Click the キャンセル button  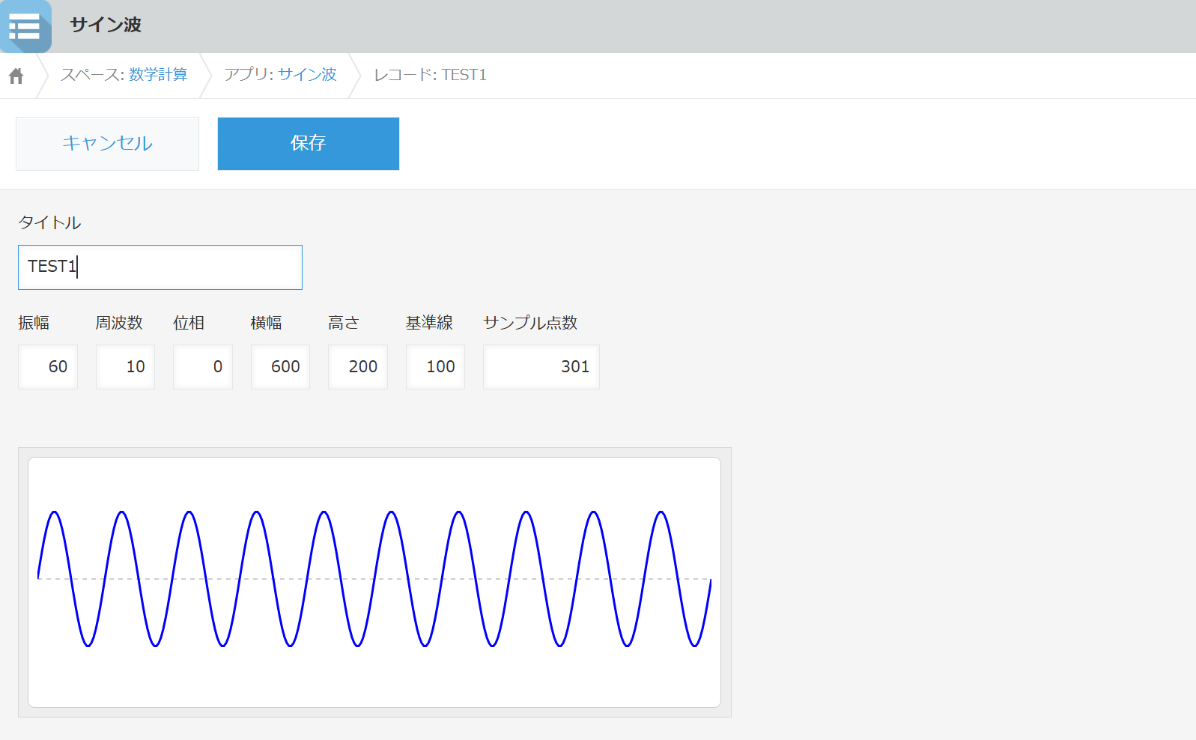pyautogui.click(x=107, y=144)
